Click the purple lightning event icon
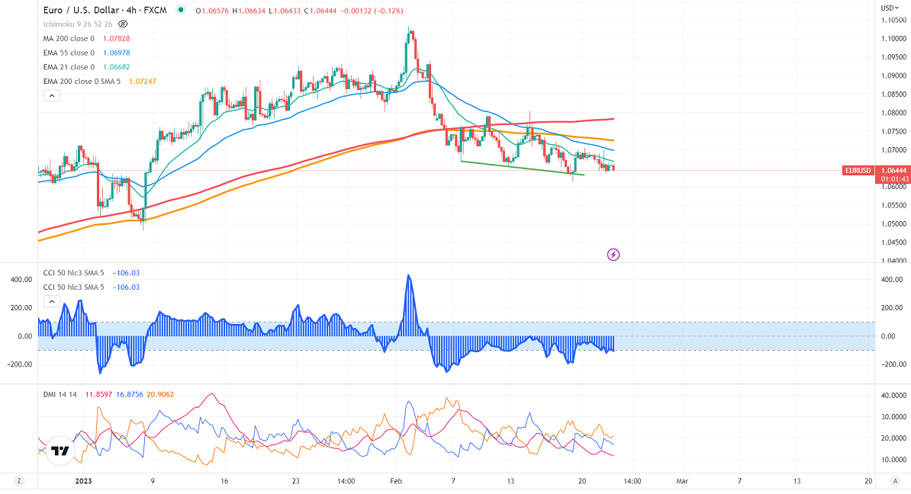Image resolution: width=911 pixels, height=494 pixels. [x=613, y=254]
